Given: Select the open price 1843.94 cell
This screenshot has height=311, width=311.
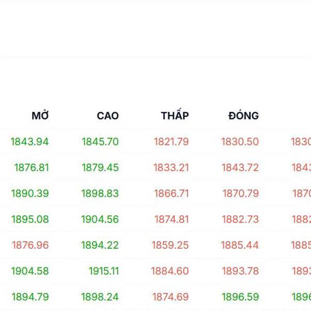Looking at the screenshot, I should (x=30, y=142).
